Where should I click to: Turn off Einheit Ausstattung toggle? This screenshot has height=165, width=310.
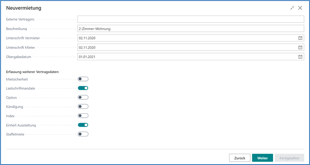(83, 125)
